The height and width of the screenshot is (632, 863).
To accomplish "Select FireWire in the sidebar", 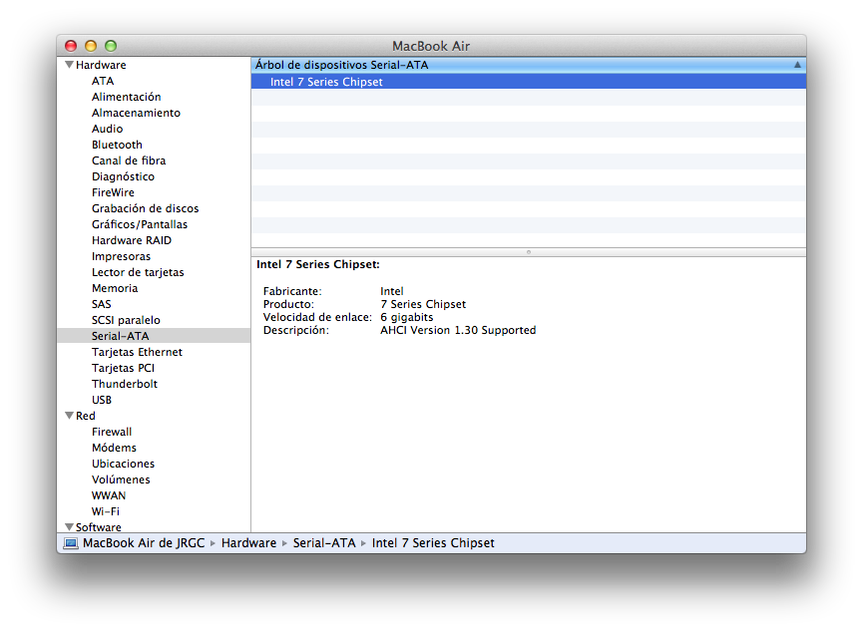I will point(113,192).
